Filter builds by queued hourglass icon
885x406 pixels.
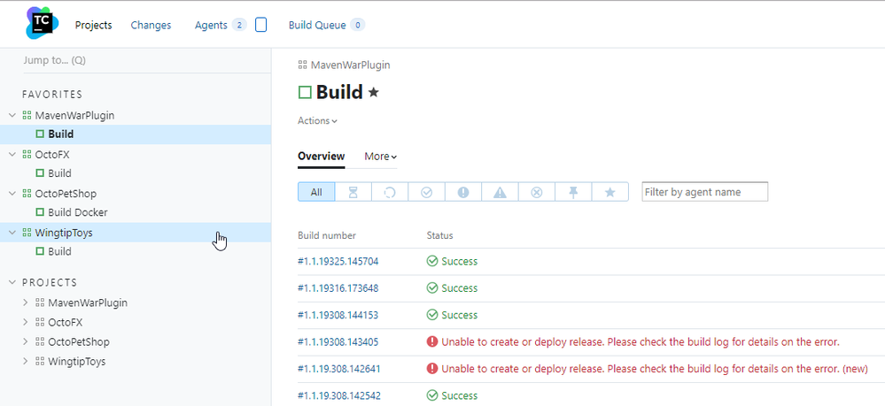click(353, 192)
